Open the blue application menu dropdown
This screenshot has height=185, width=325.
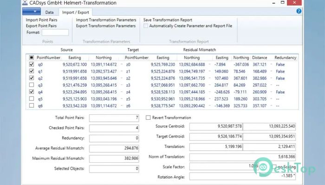click(32, 11)
